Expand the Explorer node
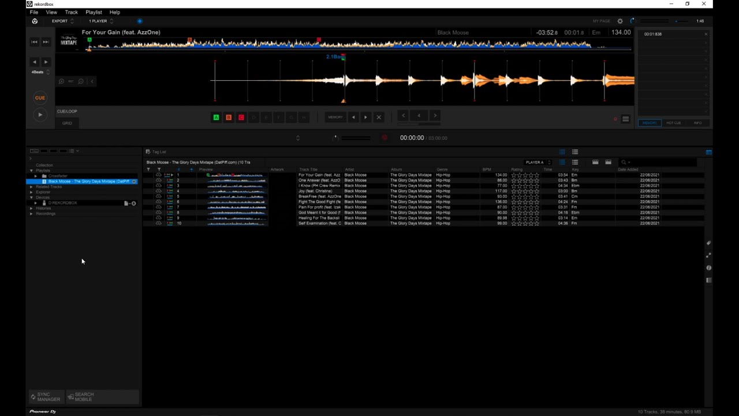Image resolution: width=739 pixels, height=416 pixels. 31,192
